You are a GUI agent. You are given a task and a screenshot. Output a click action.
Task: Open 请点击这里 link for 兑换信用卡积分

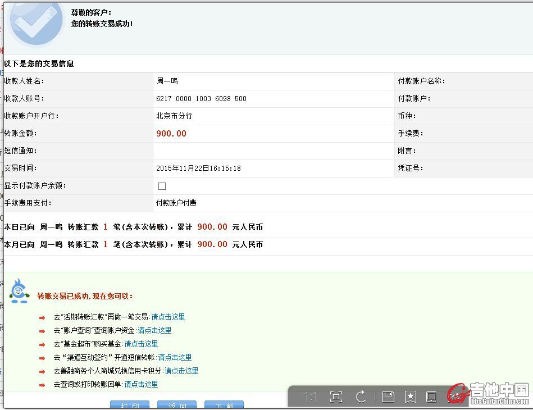pos(181,371)
